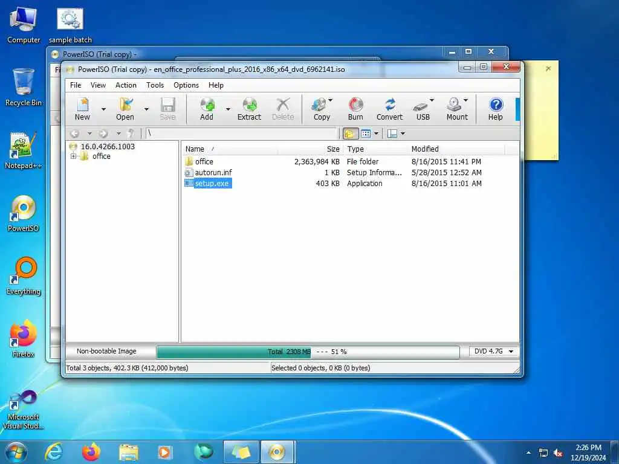Open the forward history dropdown arrow
619x464 pixels.
pyautogui.click(x=118, y=134)
